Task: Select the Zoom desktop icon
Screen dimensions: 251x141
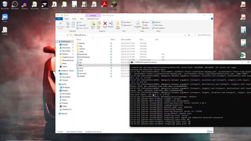Action: [x=5, y=18]
